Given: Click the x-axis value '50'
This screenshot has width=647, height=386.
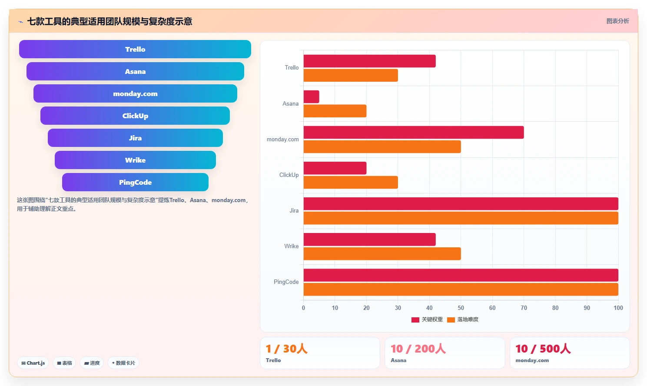Looking at the screenshot, I should point(461,308).
